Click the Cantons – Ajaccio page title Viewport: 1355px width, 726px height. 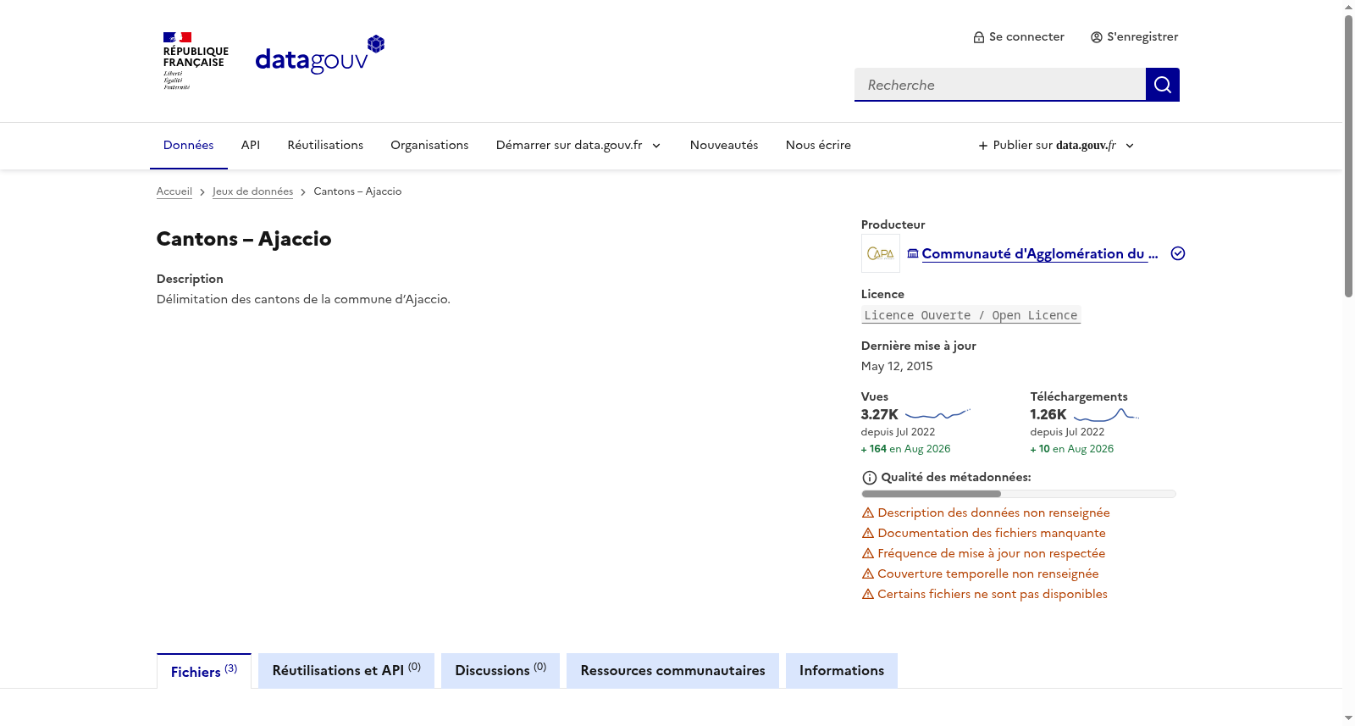244,239
